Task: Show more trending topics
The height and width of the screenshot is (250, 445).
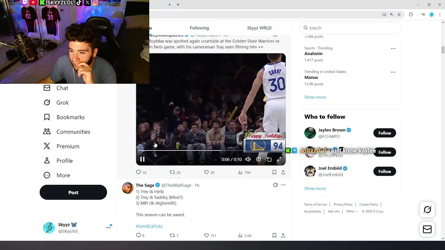Action: (x=315, y=97)
